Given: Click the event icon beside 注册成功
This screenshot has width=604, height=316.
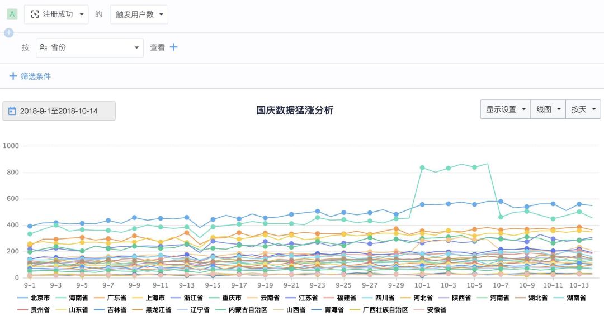Looking at the screenshot, I should pos(35,15).
